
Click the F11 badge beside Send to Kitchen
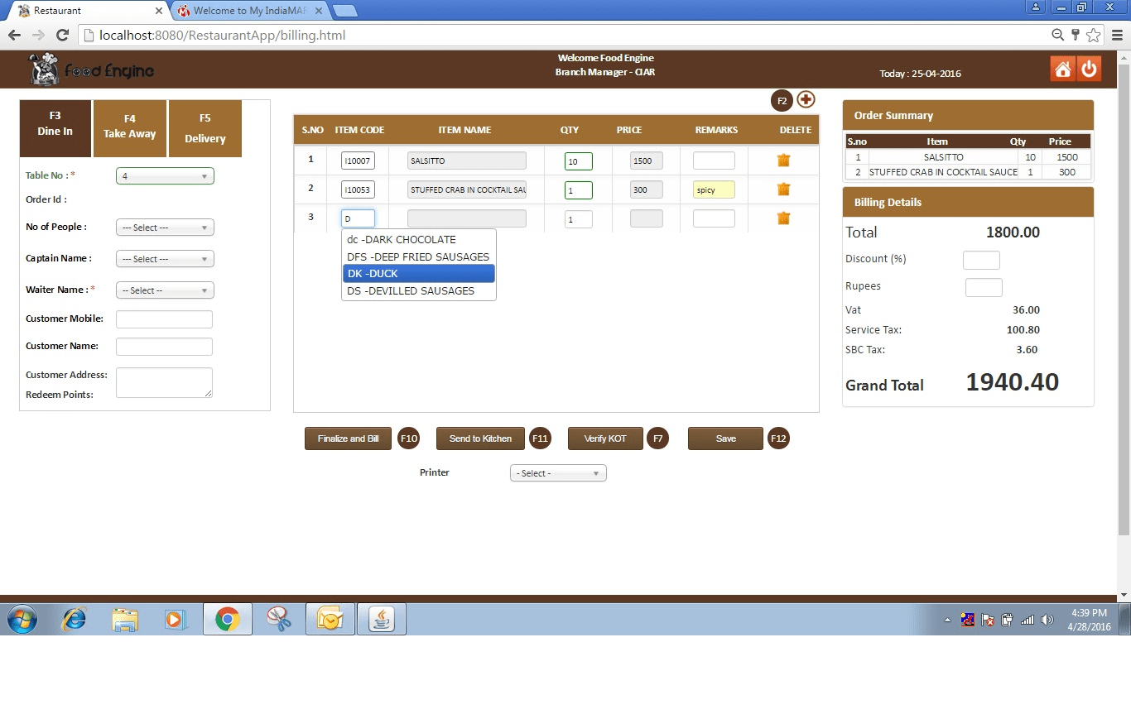click(x=540, y=438)
